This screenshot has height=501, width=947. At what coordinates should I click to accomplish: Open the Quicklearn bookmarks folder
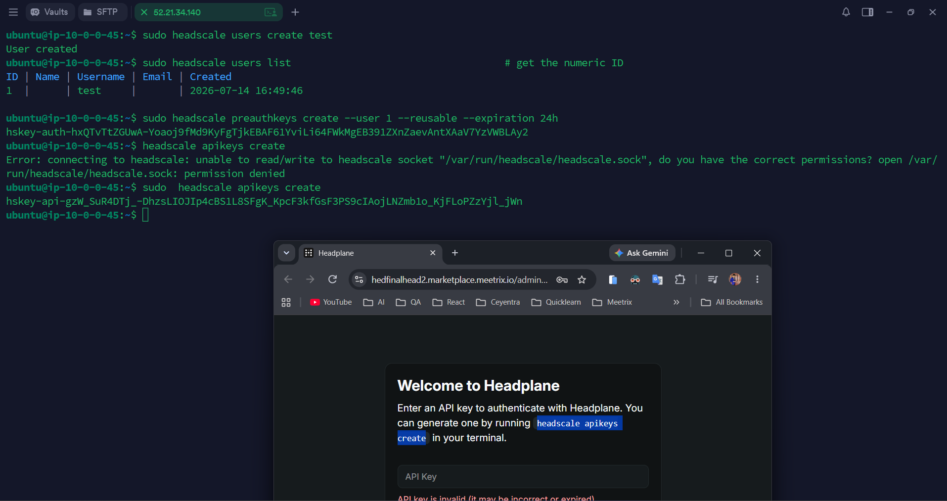(556, 302)
